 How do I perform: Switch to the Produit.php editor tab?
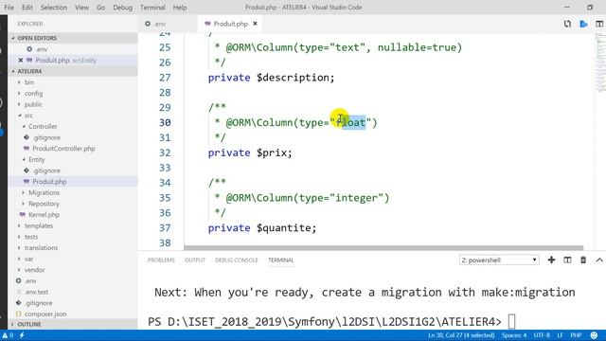(x=230, y=24)
